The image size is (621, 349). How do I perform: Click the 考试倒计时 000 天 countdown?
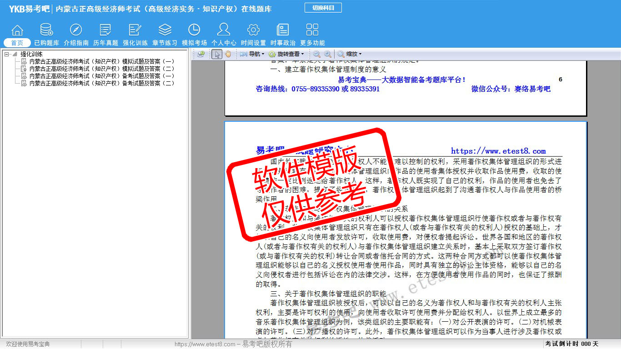click(571, 344)
